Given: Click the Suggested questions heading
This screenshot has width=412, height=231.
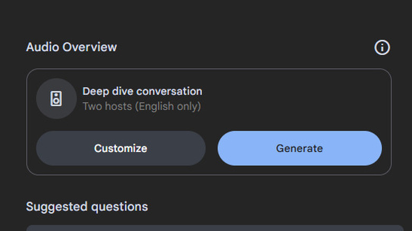Looking at the screenshot, I should (x=87, y=206).
